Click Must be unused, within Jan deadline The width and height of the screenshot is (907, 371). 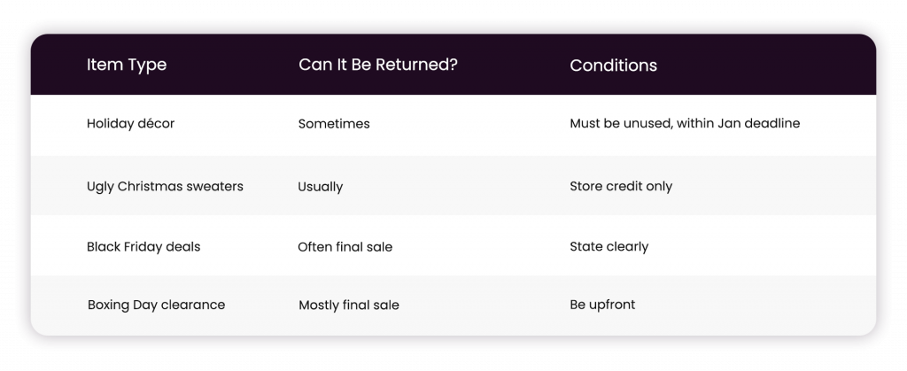coord(685,123)
